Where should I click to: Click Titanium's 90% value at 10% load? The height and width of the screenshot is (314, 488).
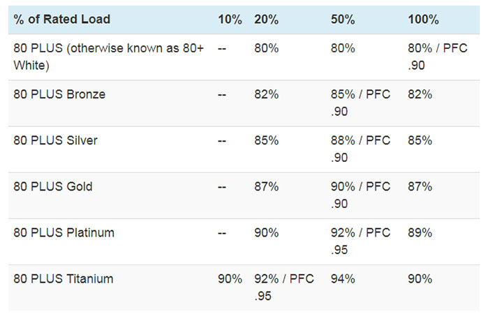click(230, 278)
